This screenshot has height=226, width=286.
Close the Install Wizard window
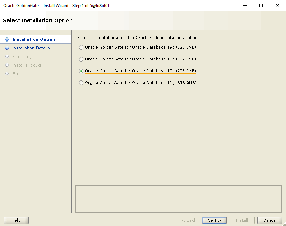pos(277,5)
